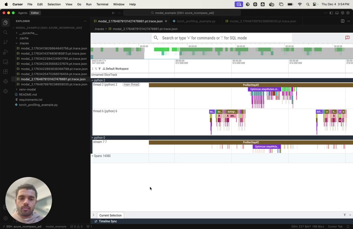
Task: Click the ProfilerStep#2 slice in thread 2
Action: 251,85
